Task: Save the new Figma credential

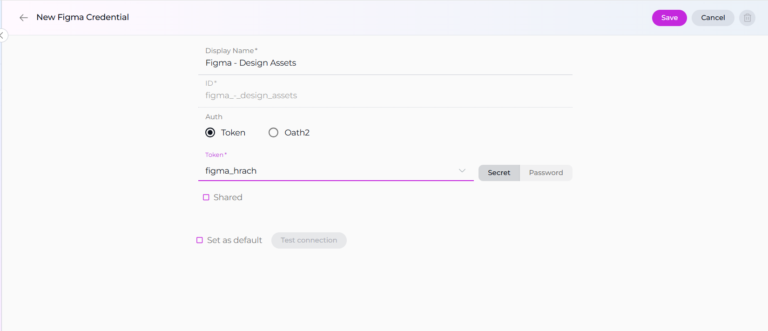Action: pos(669,18)
